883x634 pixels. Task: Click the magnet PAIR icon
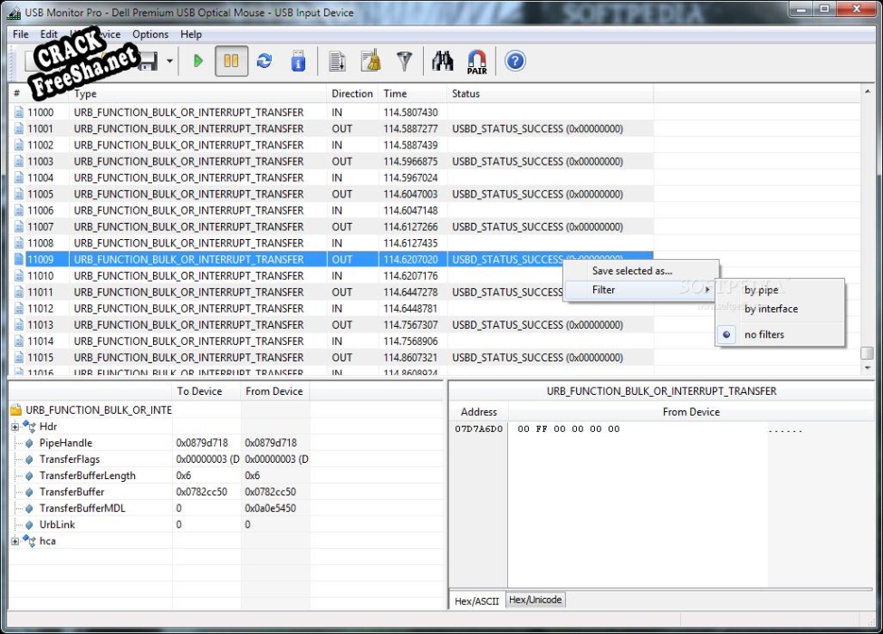476,62
